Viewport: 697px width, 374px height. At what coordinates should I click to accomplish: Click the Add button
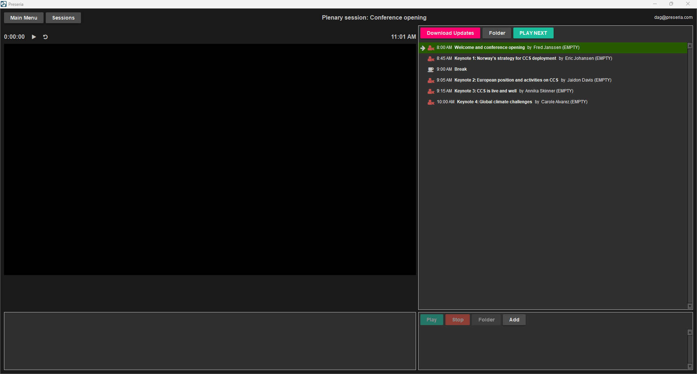[514, 320]
